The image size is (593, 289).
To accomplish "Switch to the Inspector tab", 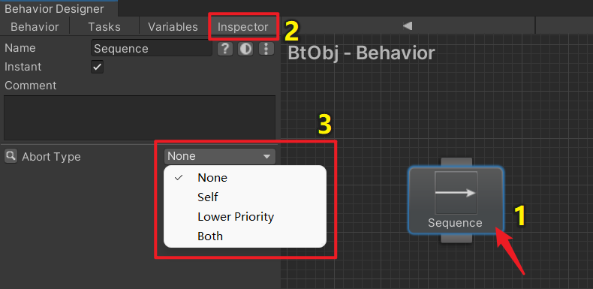I will pyautogui.click(x=242, y=27).
